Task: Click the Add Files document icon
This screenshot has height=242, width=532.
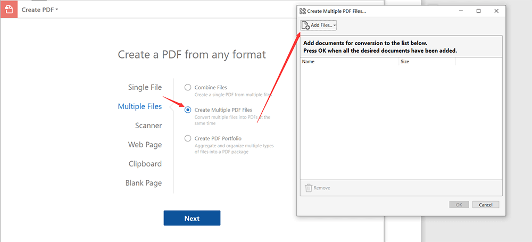Action: pos(306,25)
